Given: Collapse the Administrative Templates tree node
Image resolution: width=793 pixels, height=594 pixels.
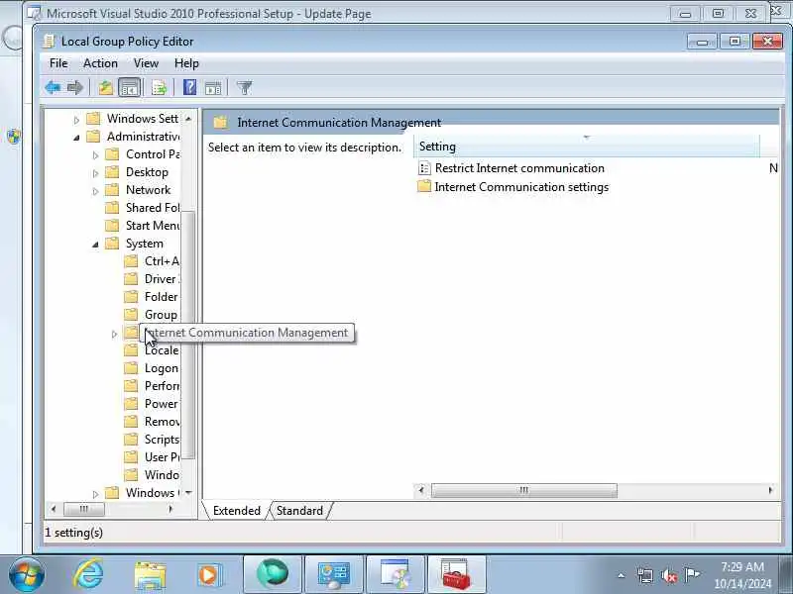Looking at the screenshot, I should coord(76,138).
